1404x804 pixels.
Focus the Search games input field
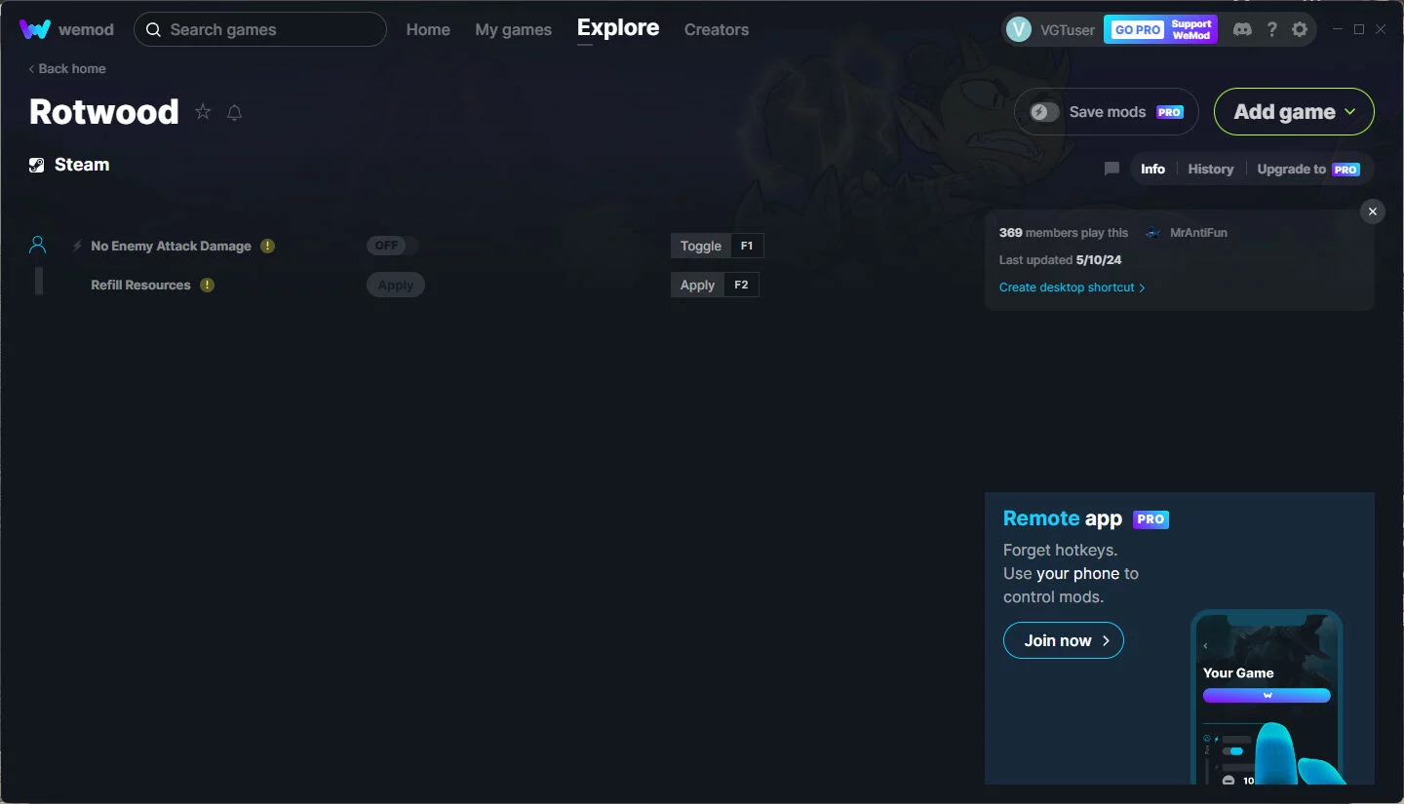pos(260,29)
